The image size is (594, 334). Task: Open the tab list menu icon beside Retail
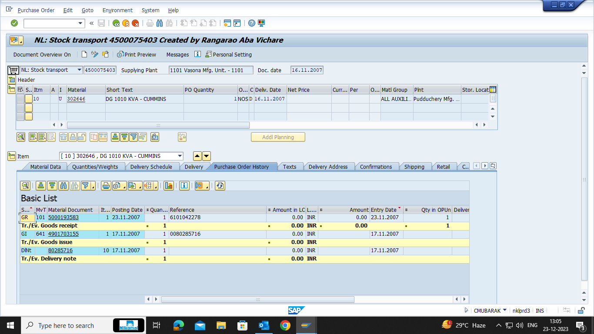click(493, 166)
